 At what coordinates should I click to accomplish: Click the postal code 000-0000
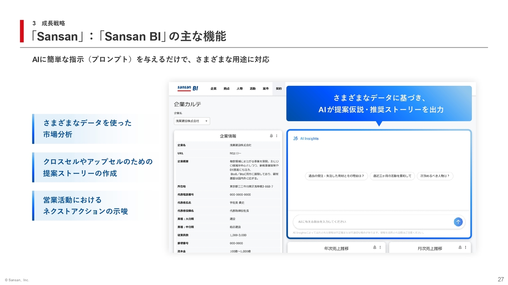tap(236, 243)
